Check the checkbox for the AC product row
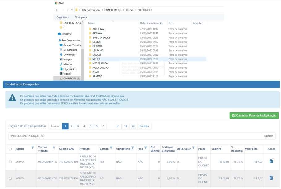 pyautogui.click(x=10, y=178)
